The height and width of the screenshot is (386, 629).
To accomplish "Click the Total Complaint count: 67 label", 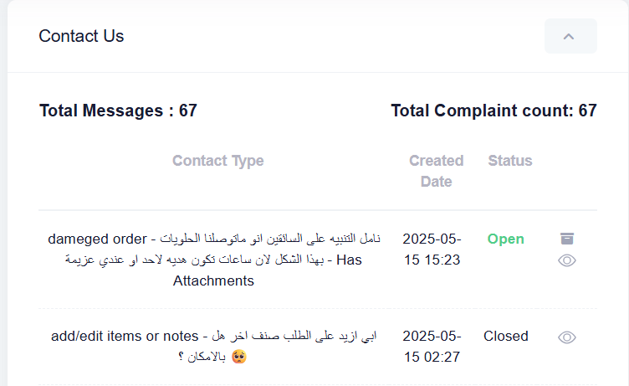I will point(493,111).
